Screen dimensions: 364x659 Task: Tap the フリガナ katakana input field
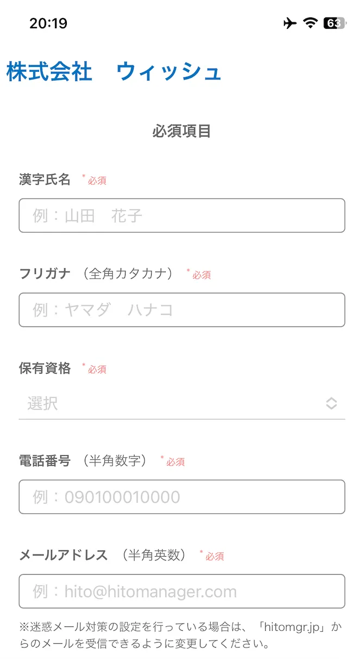(182, 310)
